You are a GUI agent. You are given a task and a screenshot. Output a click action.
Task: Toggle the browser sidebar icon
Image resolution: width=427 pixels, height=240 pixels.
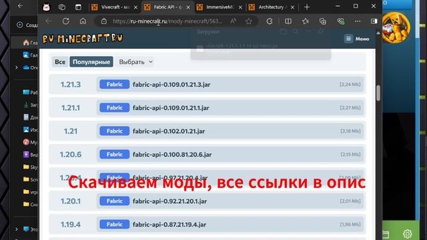coord(374,21)
